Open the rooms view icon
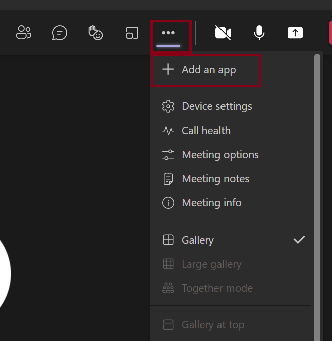This screenshot has width=332, height=341. (x=132, y=33)
